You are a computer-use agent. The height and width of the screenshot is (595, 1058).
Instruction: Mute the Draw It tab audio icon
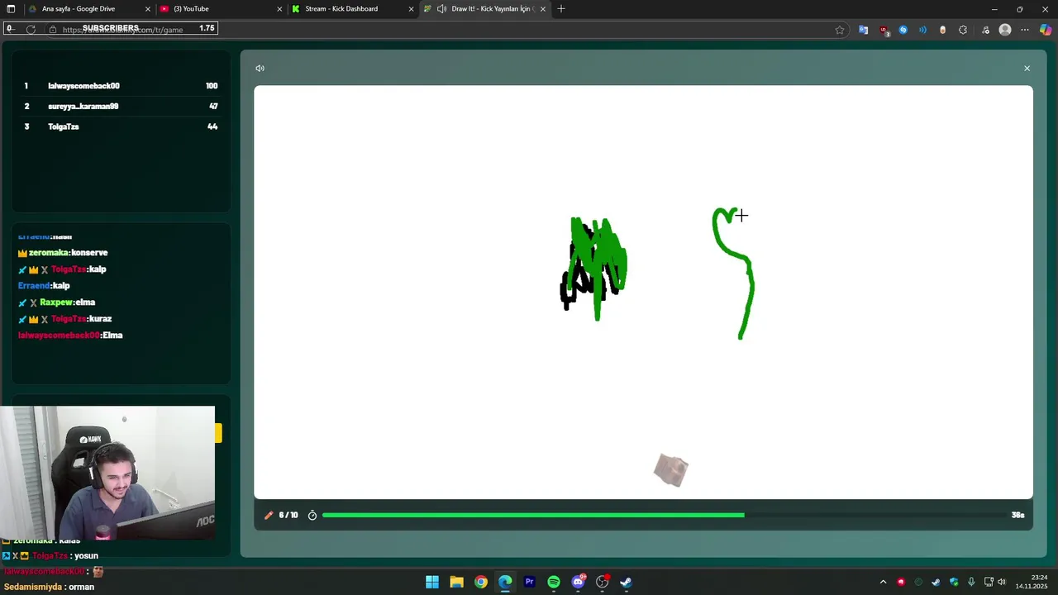(x=441, y=9)
